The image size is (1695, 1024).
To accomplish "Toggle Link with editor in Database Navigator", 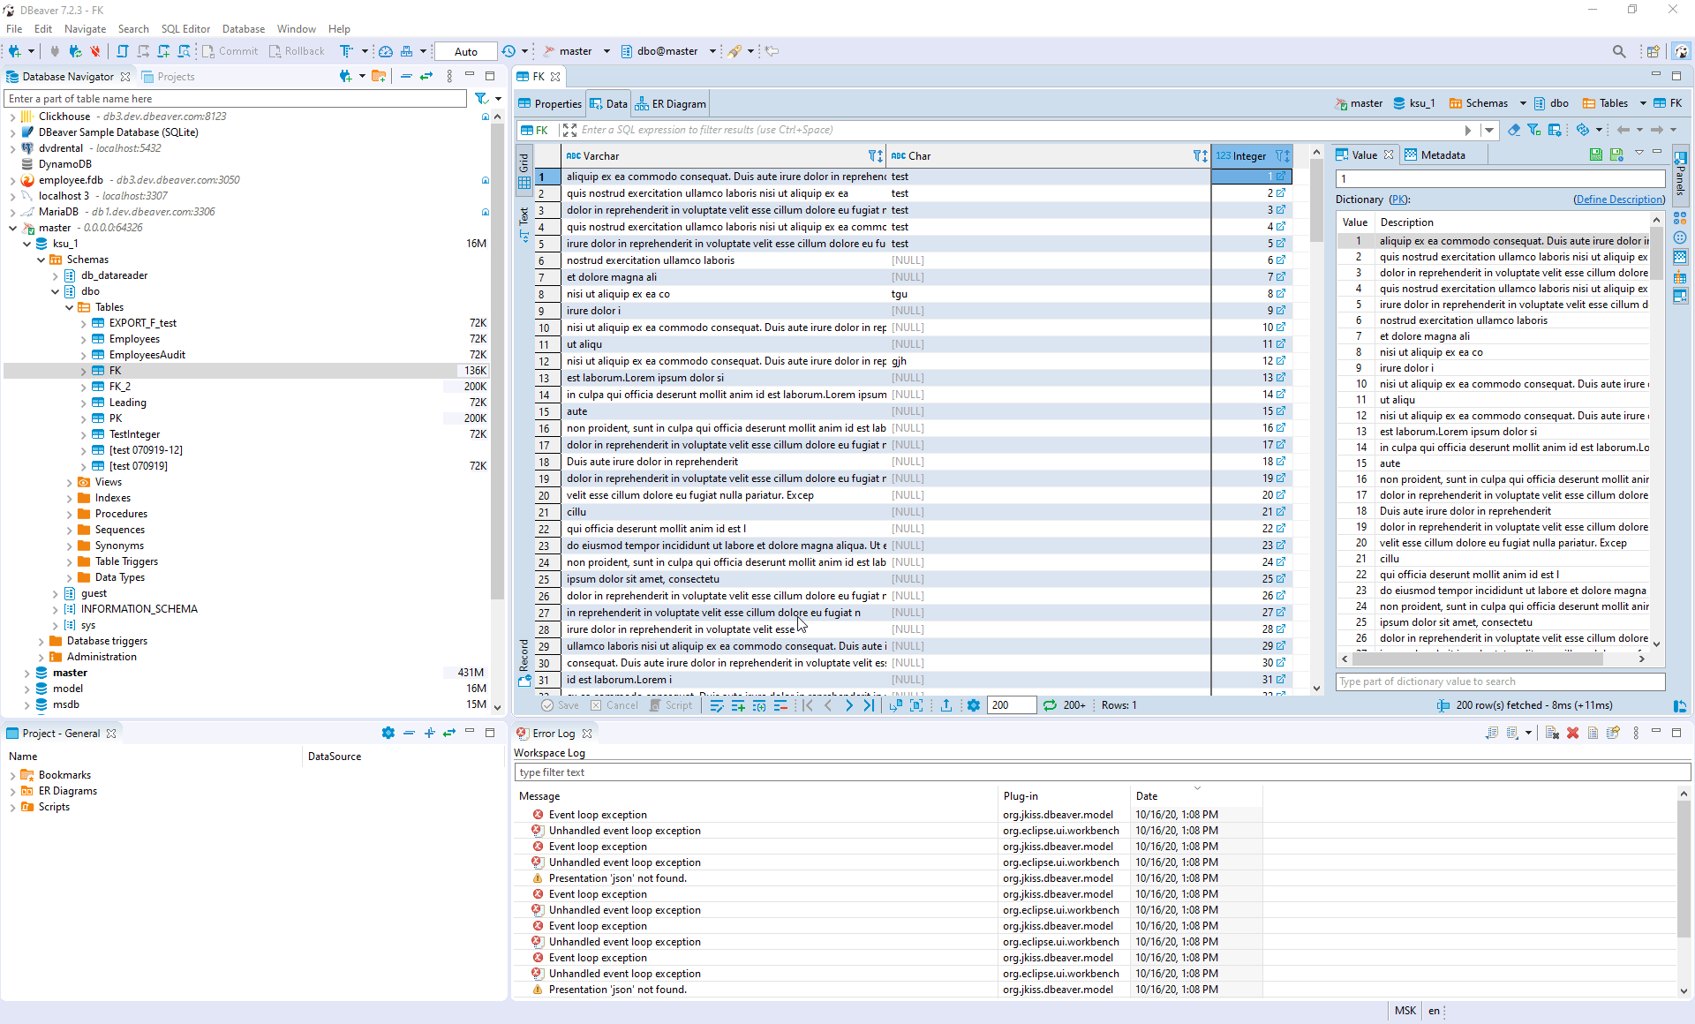I will [426, 77].
